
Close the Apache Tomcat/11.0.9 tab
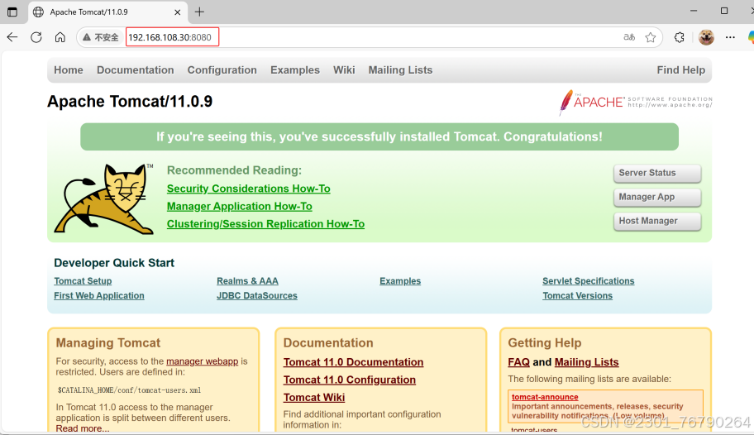(178, 12)
